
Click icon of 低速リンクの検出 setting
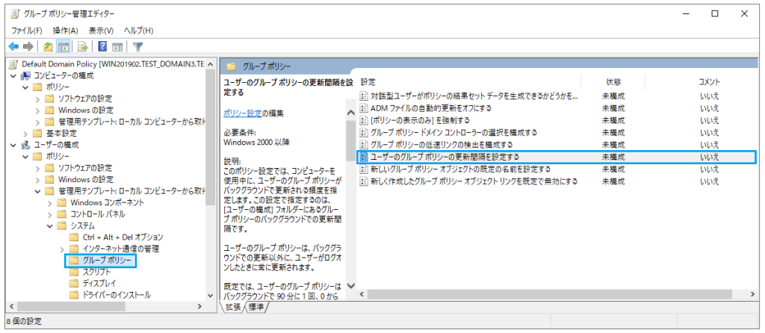[364, 145]
